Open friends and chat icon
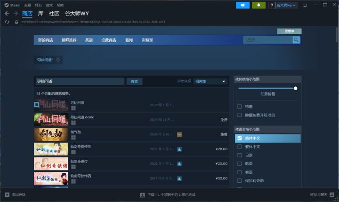339x202 pixels. (332, 194)
